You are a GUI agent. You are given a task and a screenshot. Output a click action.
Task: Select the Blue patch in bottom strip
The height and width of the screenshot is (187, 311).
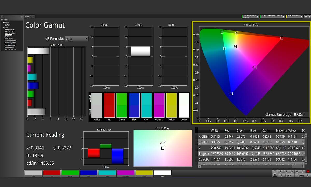pos(89,173)
